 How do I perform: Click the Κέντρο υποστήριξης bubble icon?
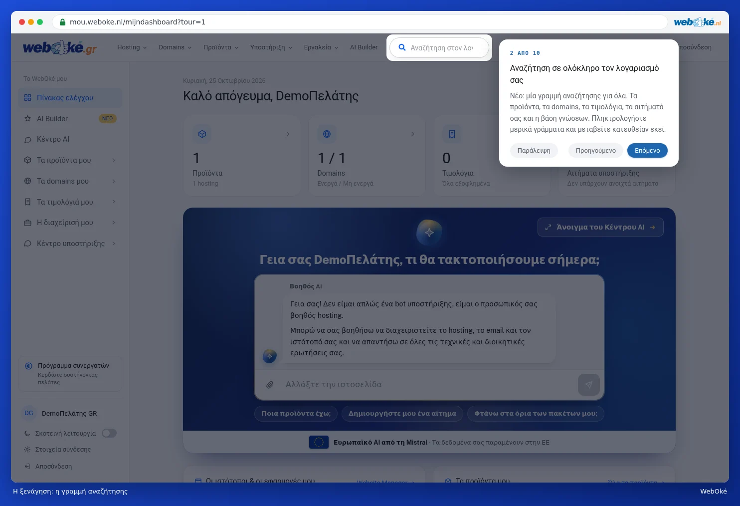[28, 244]
